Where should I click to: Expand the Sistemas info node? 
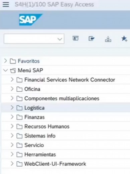pyautogui.click(x=12, y=136)
